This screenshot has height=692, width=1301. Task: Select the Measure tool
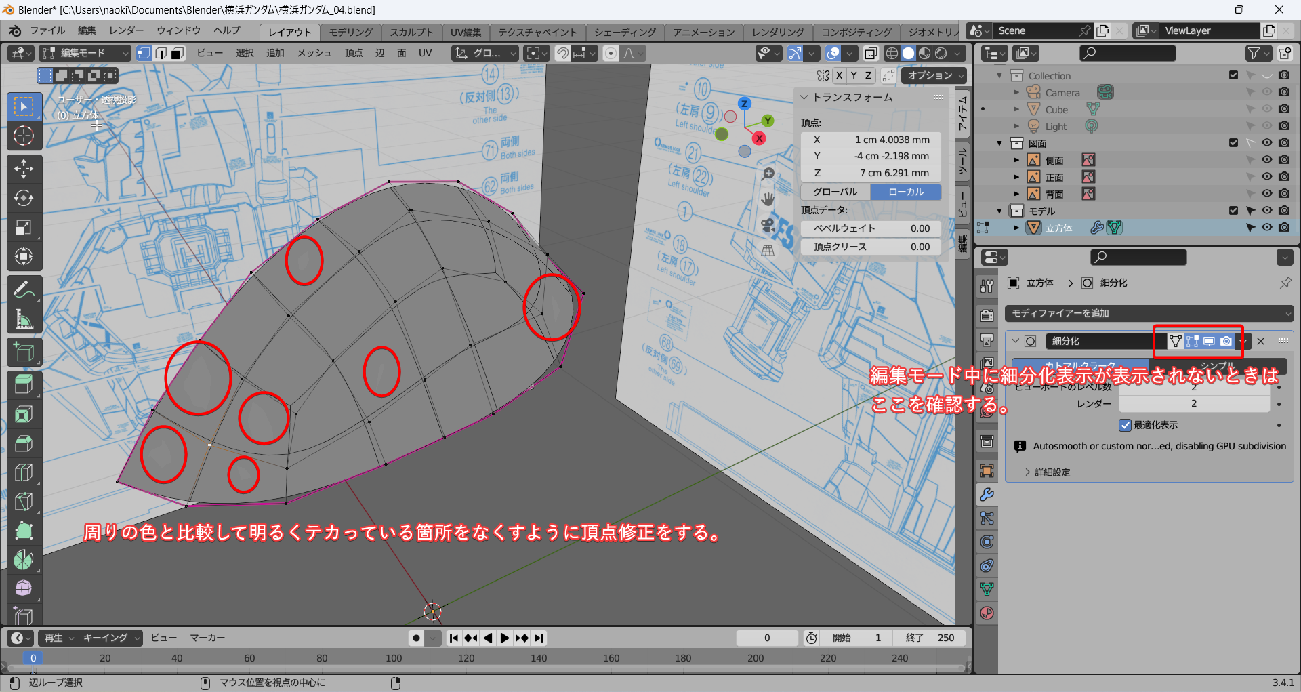[24, 319]
